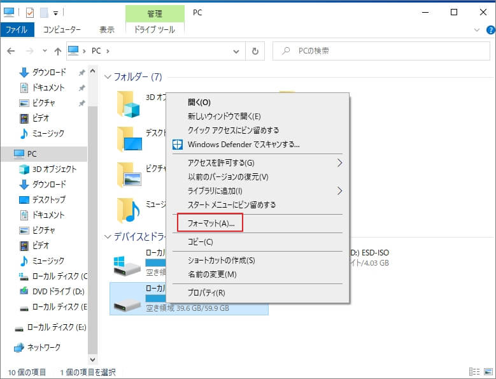Open the ファイル ribbon tab

point(17,30)
